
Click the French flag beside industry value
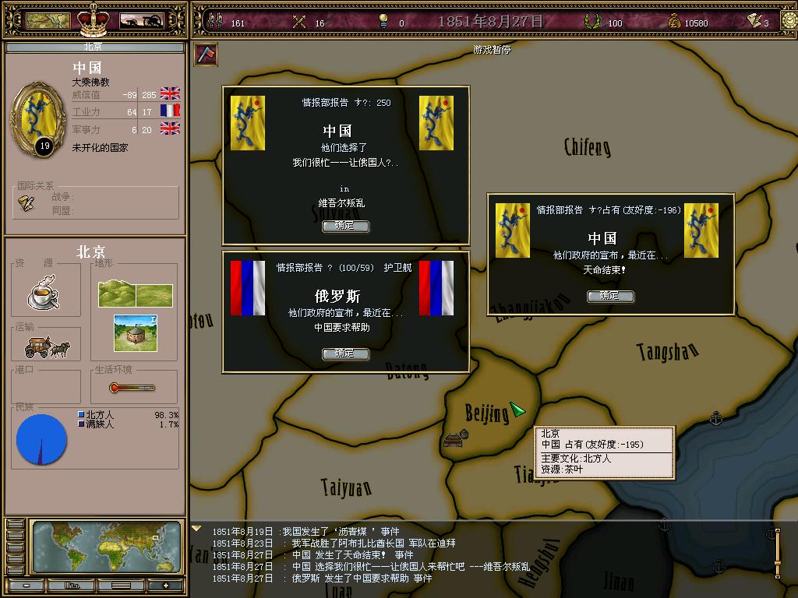click(x=170, y=111)
